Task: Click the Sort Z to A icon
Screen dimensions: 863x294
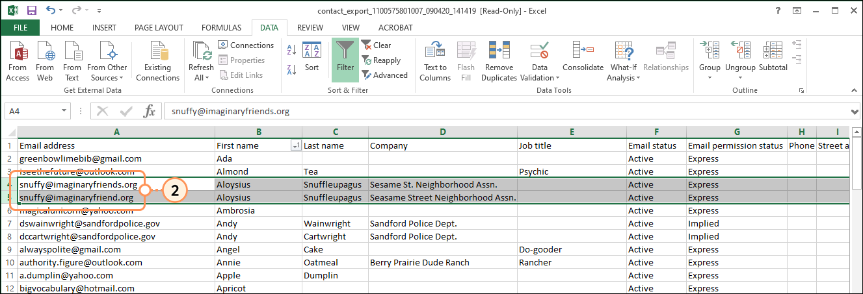Action: [x=291, y=69]
